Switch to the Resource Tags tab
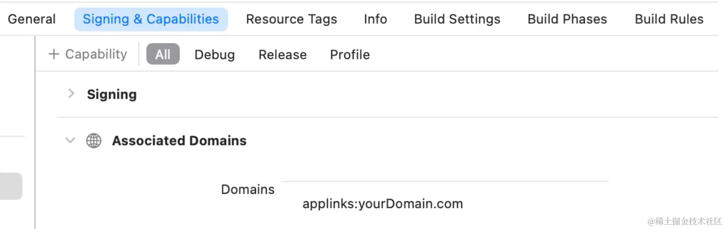Viewport: 725px width, 229px height. tap(291, 19)
